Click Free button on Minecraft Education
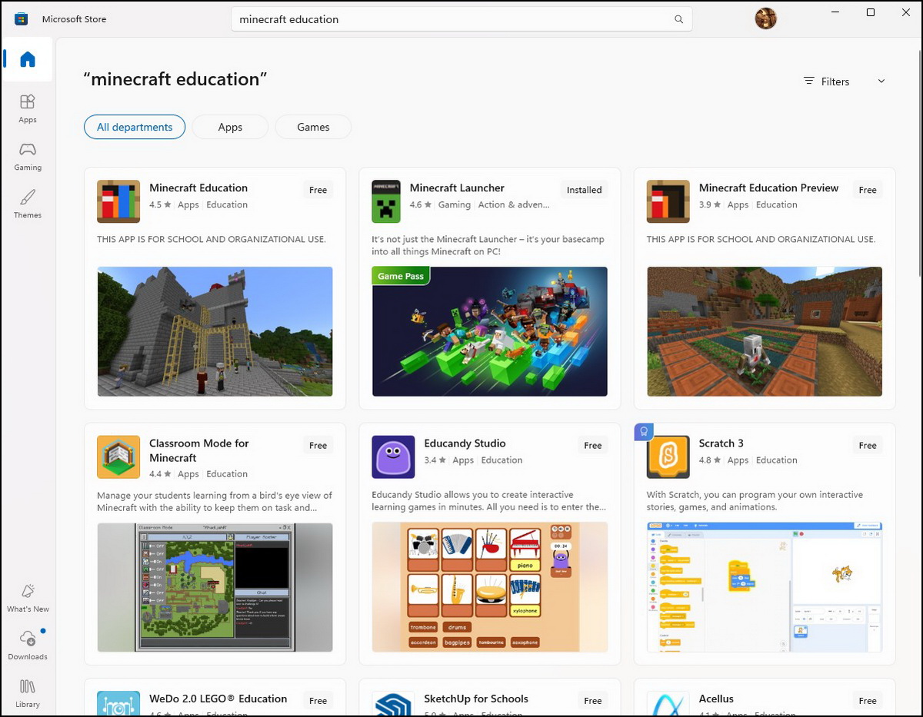 pos(318,190)
